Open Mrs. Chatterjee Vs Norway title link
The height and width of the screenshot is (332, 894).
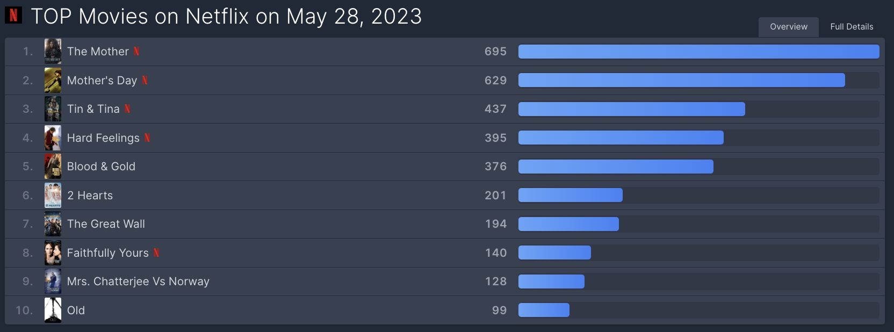[138, 282]
